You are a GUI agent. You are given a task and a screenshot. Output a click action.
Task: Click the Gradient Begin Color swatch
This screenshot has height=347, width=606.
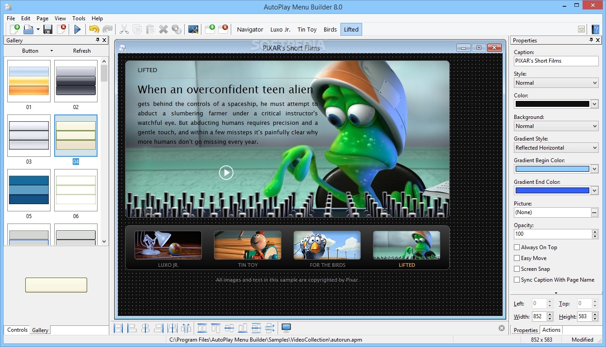[552, 169]
